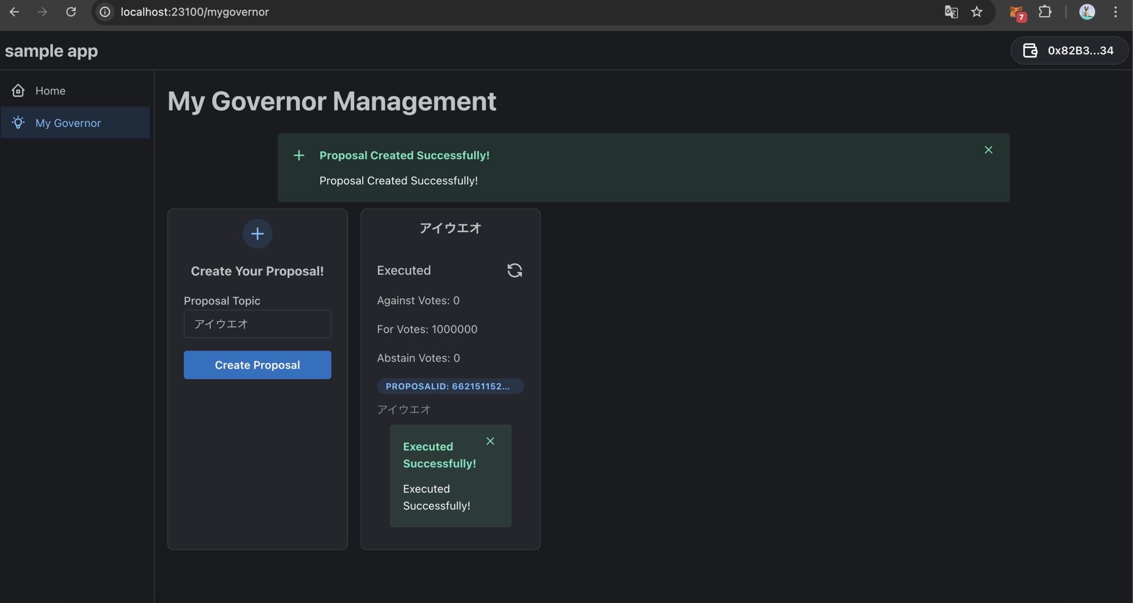Open the Chrome three-dot menu
Viewport: 1133px width, 603px height.
click(x=1115, y=12)
